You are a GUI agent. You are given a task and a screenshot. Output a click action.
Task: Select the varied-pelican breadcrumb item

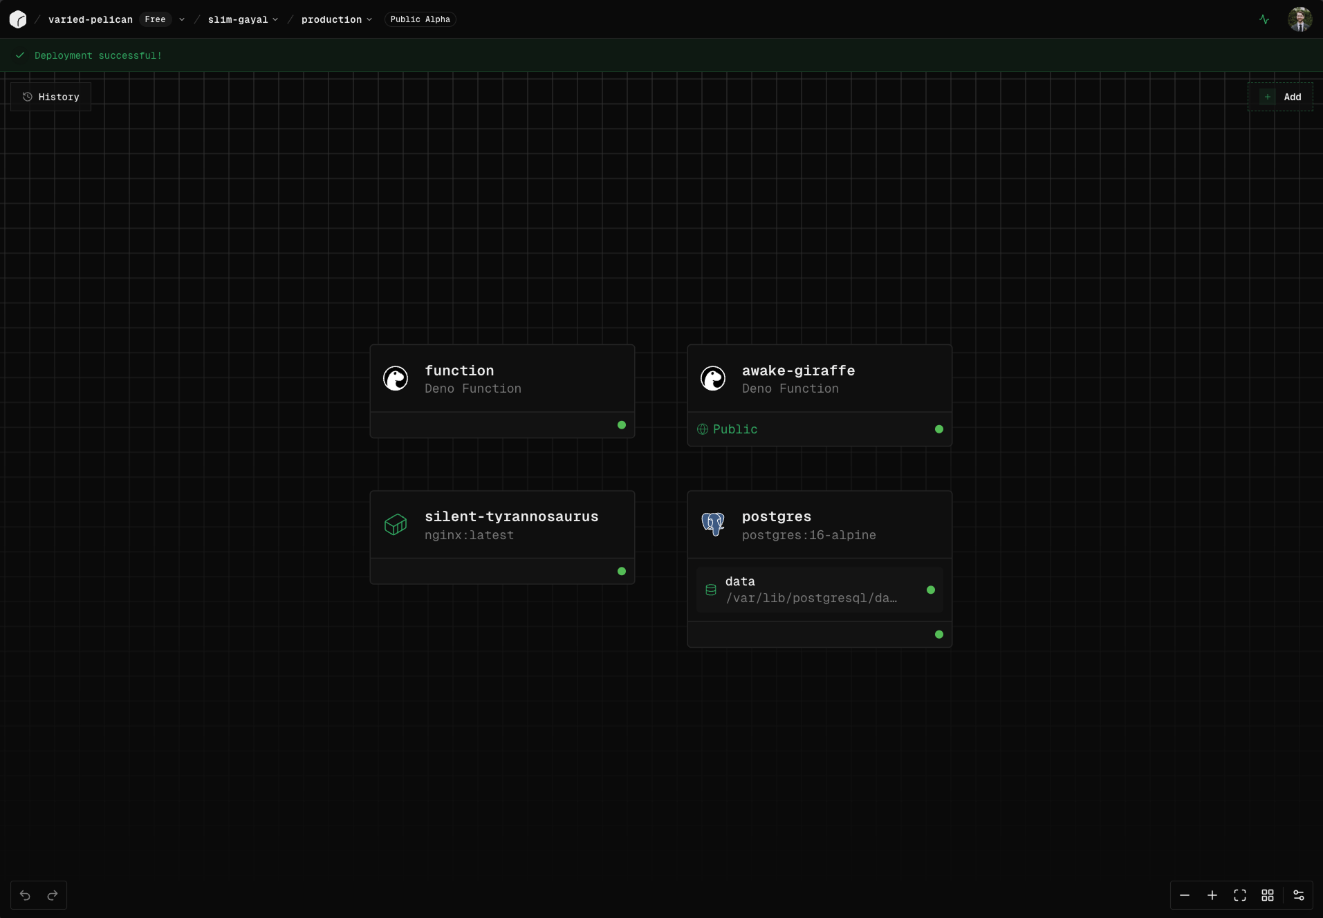[90, 19]
